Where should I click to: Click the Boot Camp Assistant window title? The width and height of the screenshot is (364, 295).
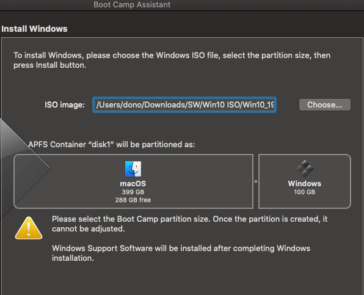coord(132,5)
